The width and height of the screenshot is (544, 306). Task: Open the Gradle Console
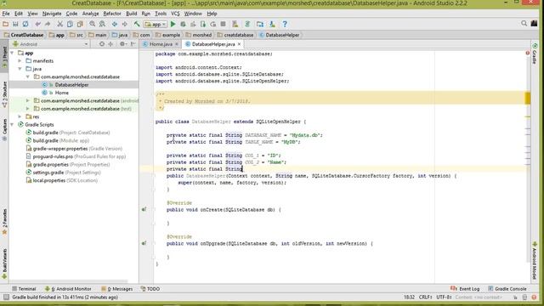[507, 289]
